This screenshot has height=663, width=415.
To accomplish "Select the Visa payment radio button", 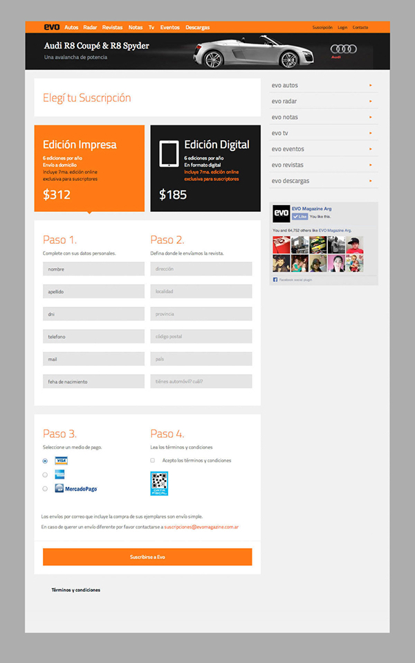I will pos(45,461).
